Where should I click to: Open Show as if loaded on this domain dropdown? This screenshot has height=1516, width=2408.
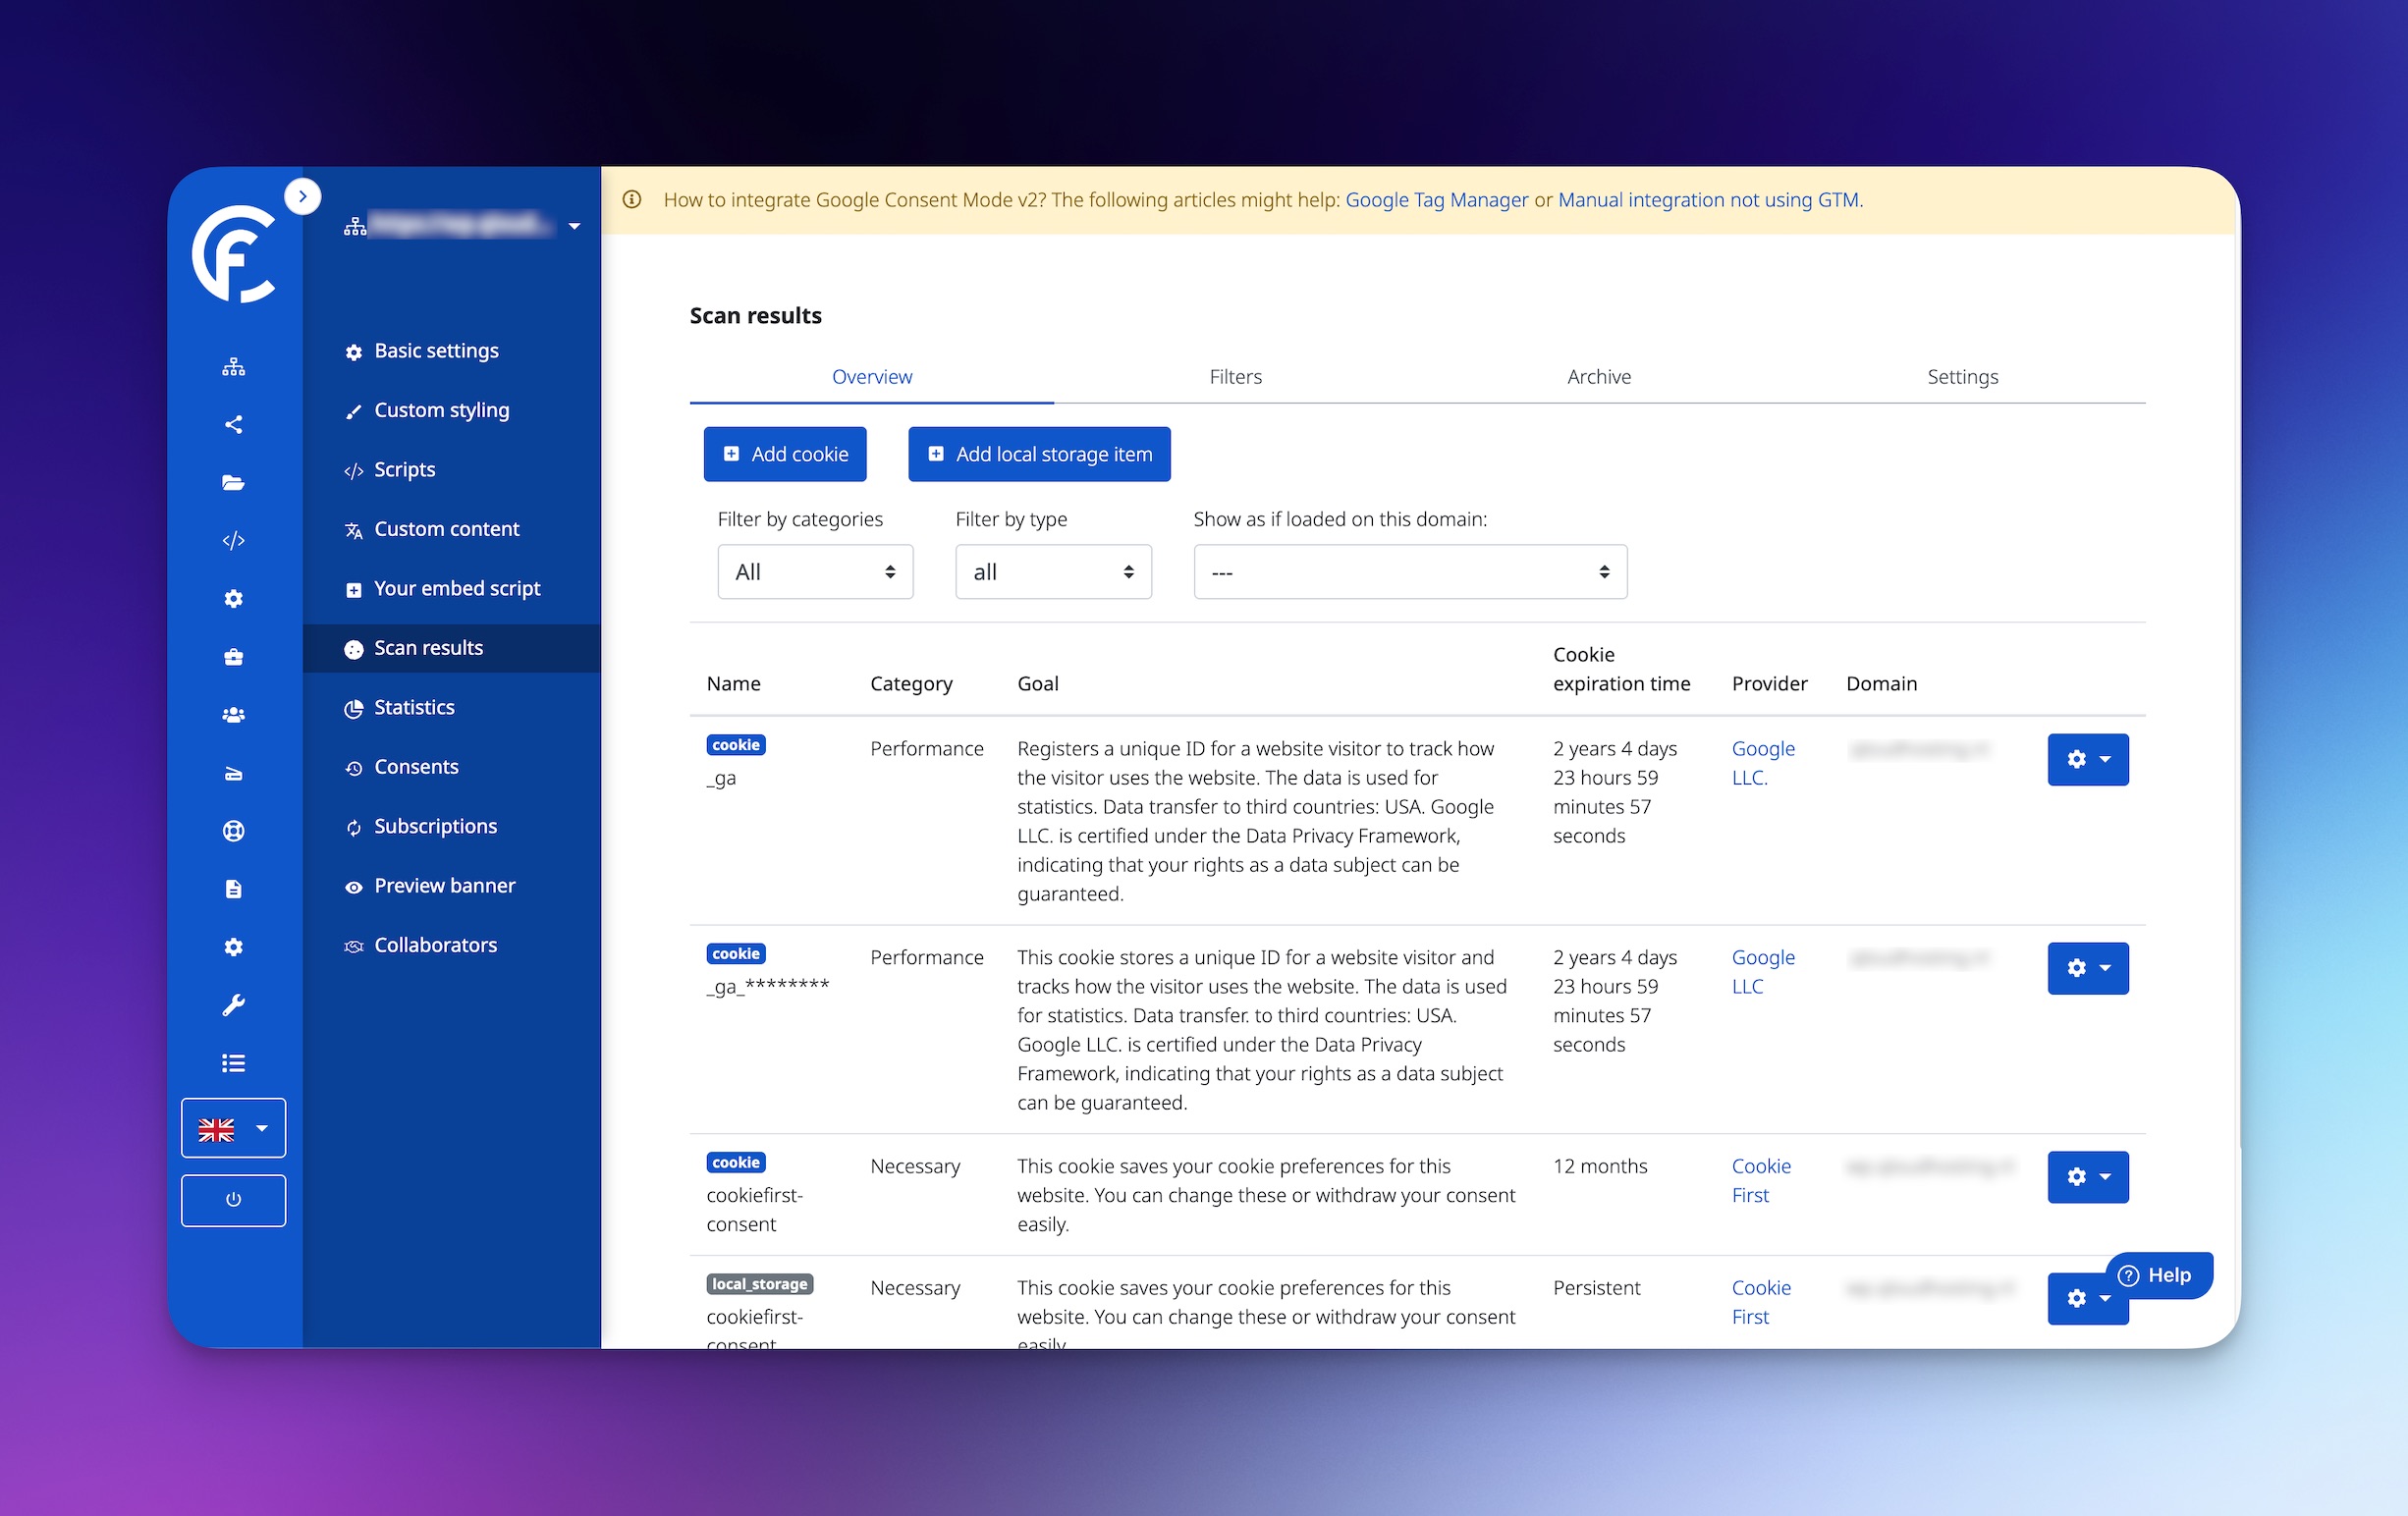pyautogui.click(x=1410, y=572)
